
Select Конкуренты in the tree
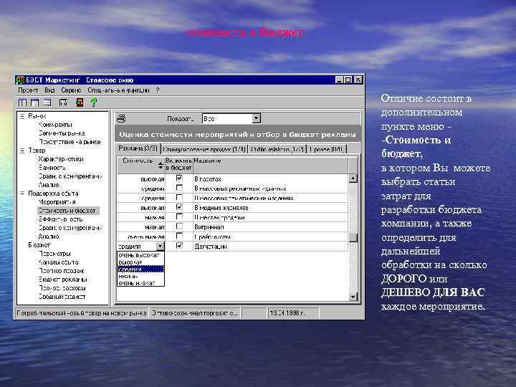[x=55, y=125]
